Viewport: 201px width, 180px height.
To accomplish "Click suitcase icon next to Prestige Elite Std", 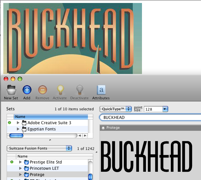I will [27, 162].
